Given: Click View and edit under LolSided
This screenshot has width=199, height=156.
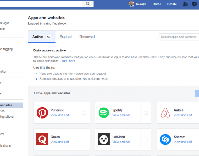Looking at the screenshot, I should point(121,142).
